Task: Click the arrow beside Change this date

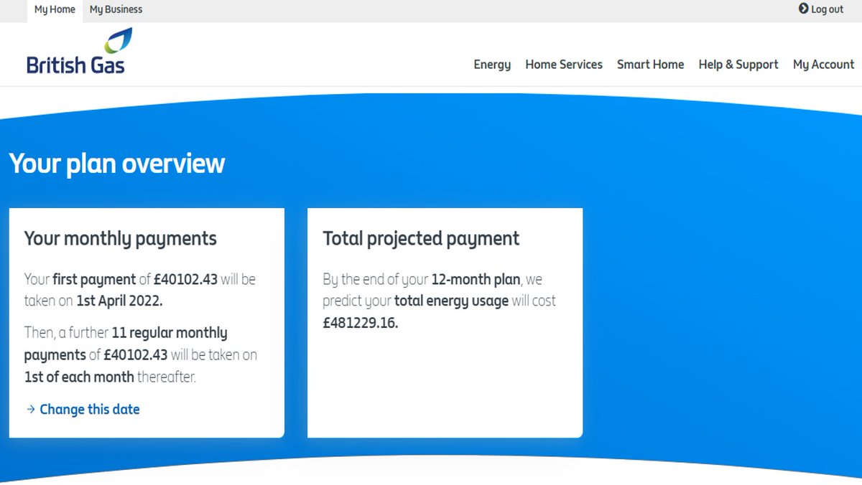Action: pyautogui.click(x=31, y=410)
